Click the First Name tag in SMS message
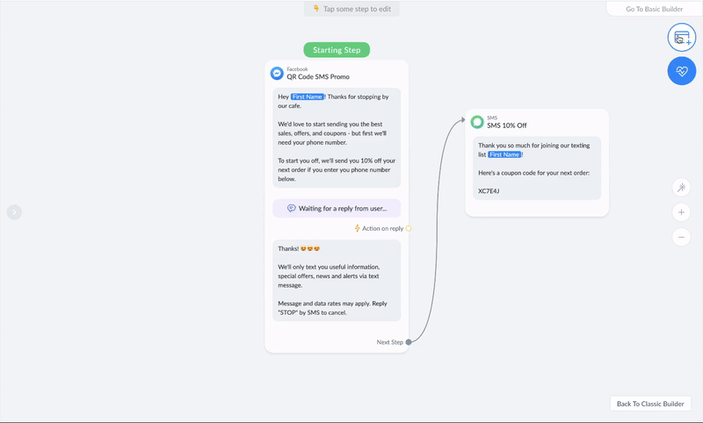This screenshot has height=423, width=703. (x=504, y=154)
